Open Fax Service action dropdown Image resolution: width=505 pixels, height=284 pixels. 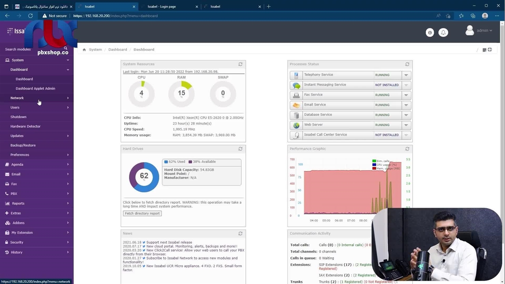point(406,95)
